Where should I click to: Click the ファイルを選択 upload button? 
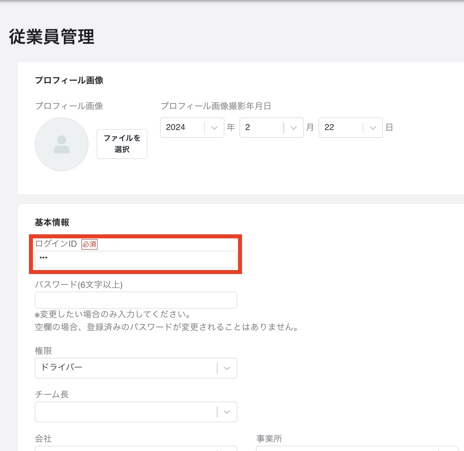pos(122,144)
